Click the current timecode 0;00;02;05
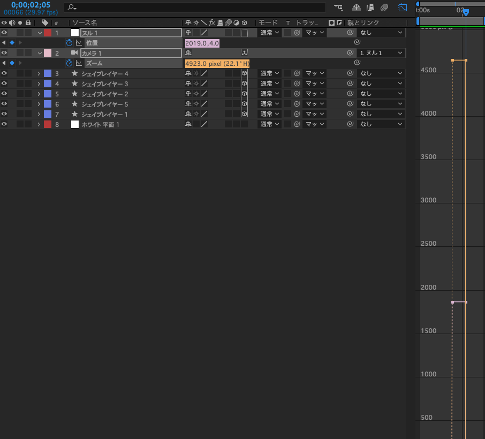The height and width of the screenshot is (439, 485). [31, 5]
